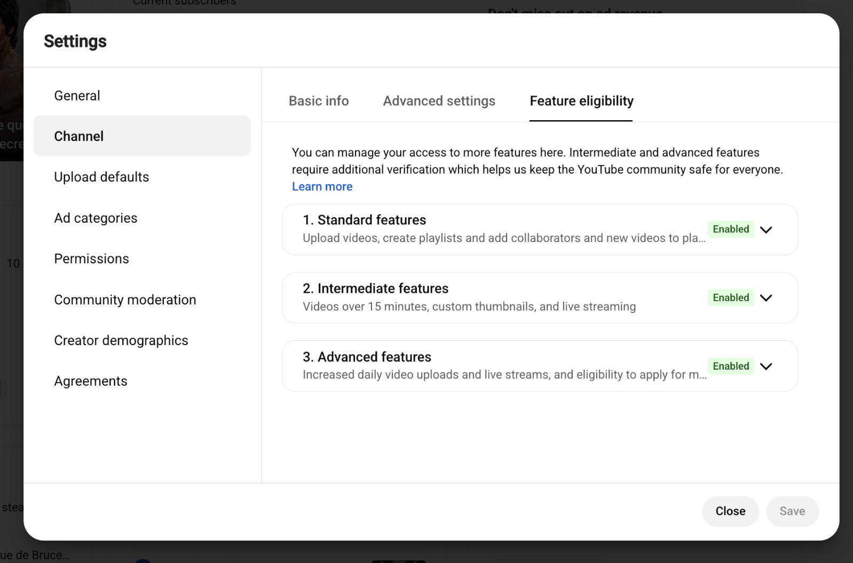Click the Standard features Enabled badge
This screenshot has width=853, height=563.
(x=731, y=229)
